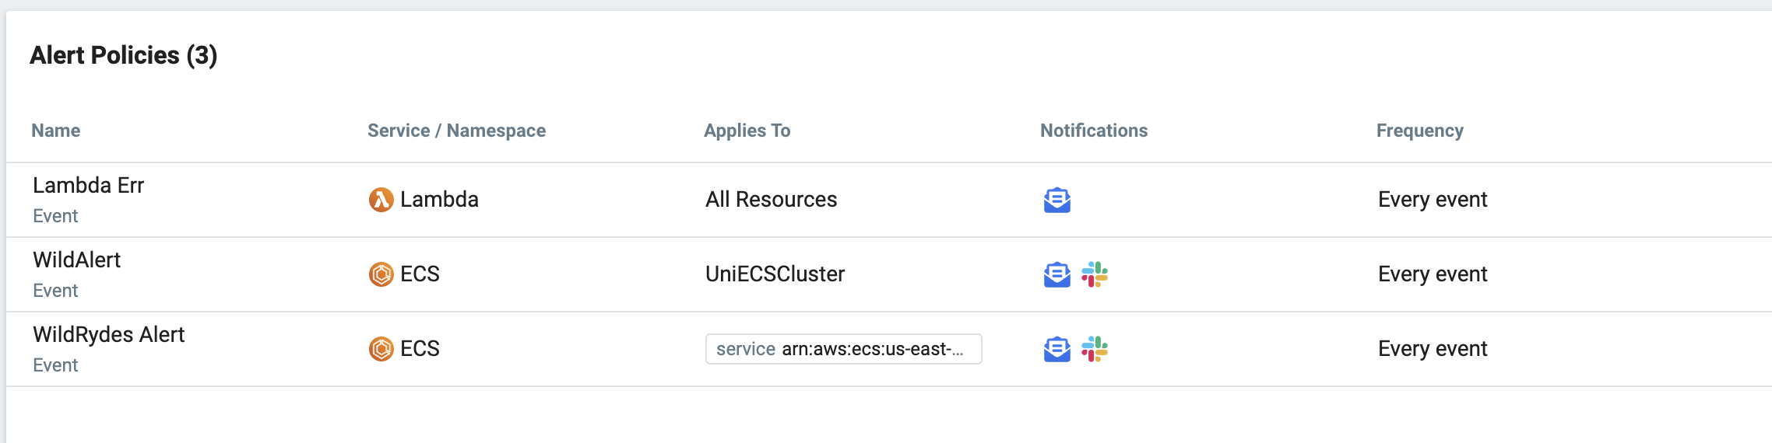Click the Frequency column header
1772x443 pixels.
(x=1419, y=131)
